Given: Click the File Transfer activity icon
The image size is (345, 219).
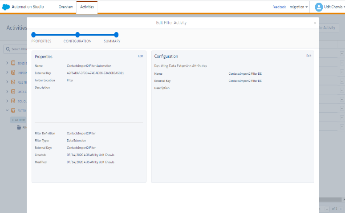Looking at the screenshot, I should [x=13, y=82].
